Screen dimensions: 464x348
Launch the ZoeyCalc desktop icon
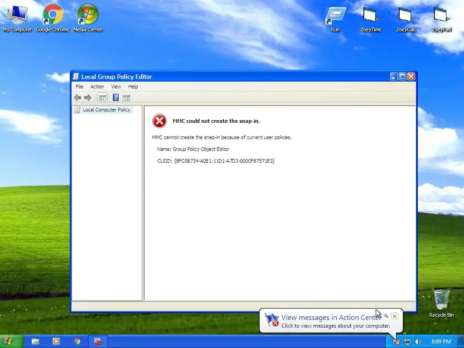(406, 19)
